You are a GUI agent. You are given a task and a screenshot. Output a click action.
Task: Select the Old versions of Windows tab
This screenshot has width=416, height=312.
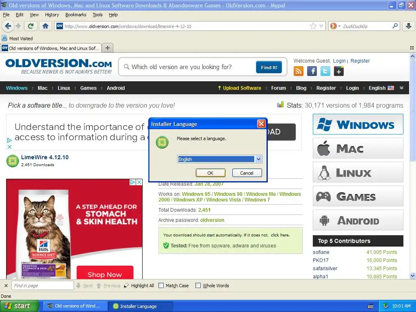(x=51, y=48)
